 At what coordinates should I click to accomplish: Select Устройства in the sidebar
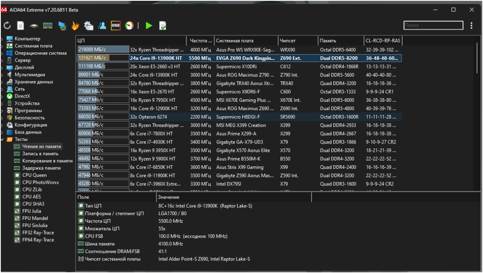[27, 103]
